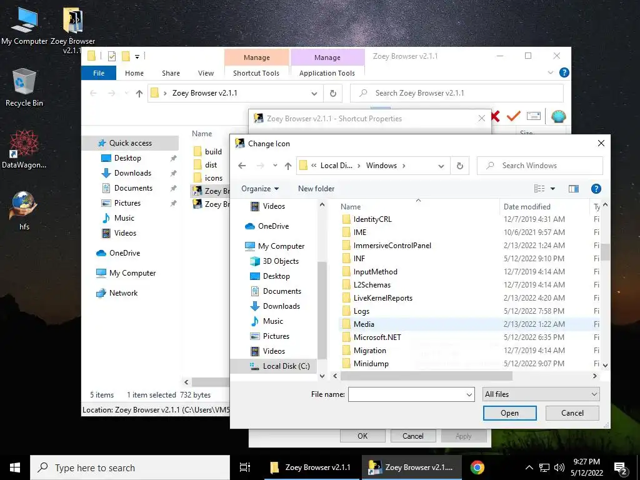Image resolution: width=640 pixels, height=480 pixels.
Task: Click the network icon in system tray
Action: pyautogui.click(x=544, y=467)
